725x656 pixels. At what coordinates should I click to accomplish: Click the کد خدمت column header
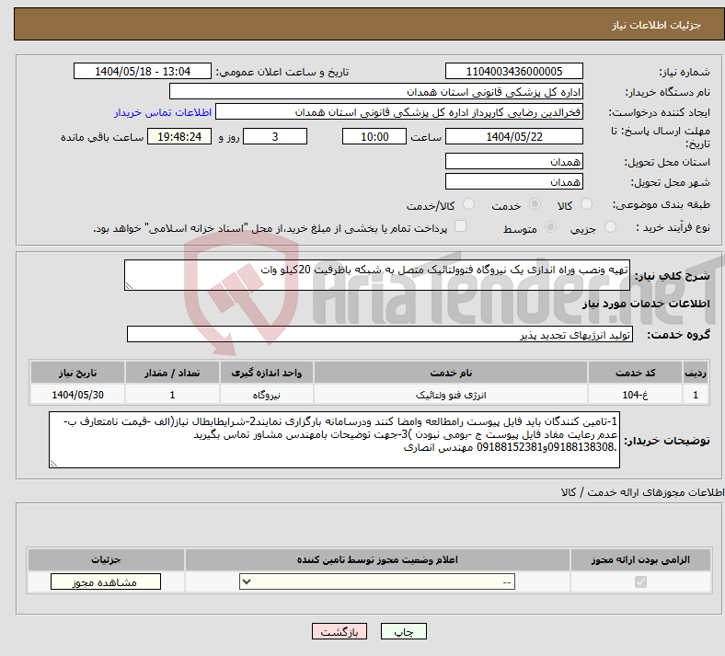pos(636,373)
